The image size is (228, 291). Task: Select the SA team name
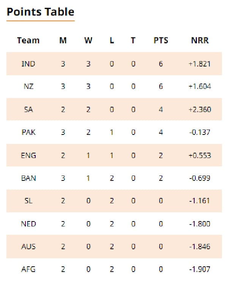(x=28, y=109)
